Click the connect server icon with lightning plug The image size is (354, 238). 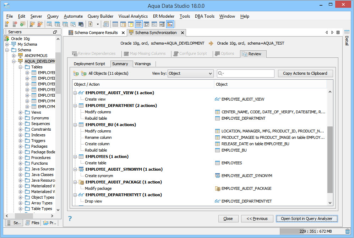(x=32, y=24)
